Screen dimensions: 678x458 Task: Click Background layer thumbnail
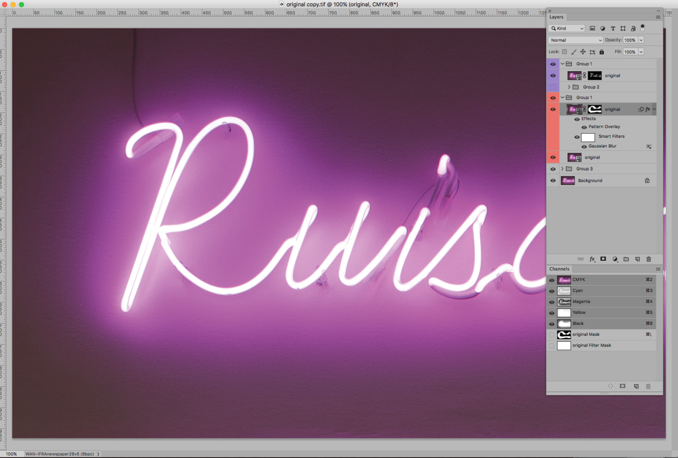(568, 180)
